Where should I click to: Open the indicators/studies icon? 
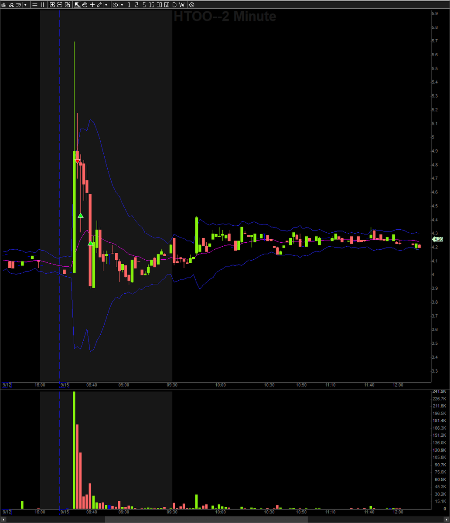click(x=12, y=5)
